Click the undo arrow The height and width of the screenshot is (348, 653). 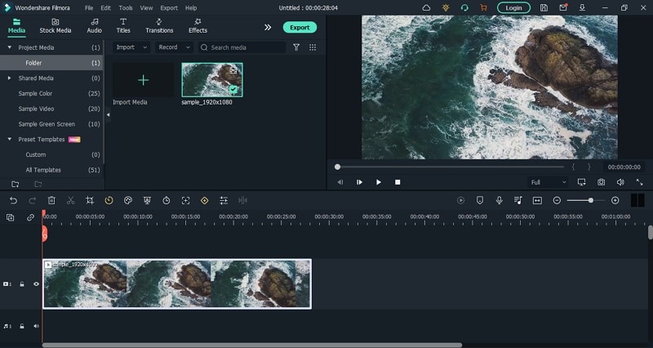13,200
